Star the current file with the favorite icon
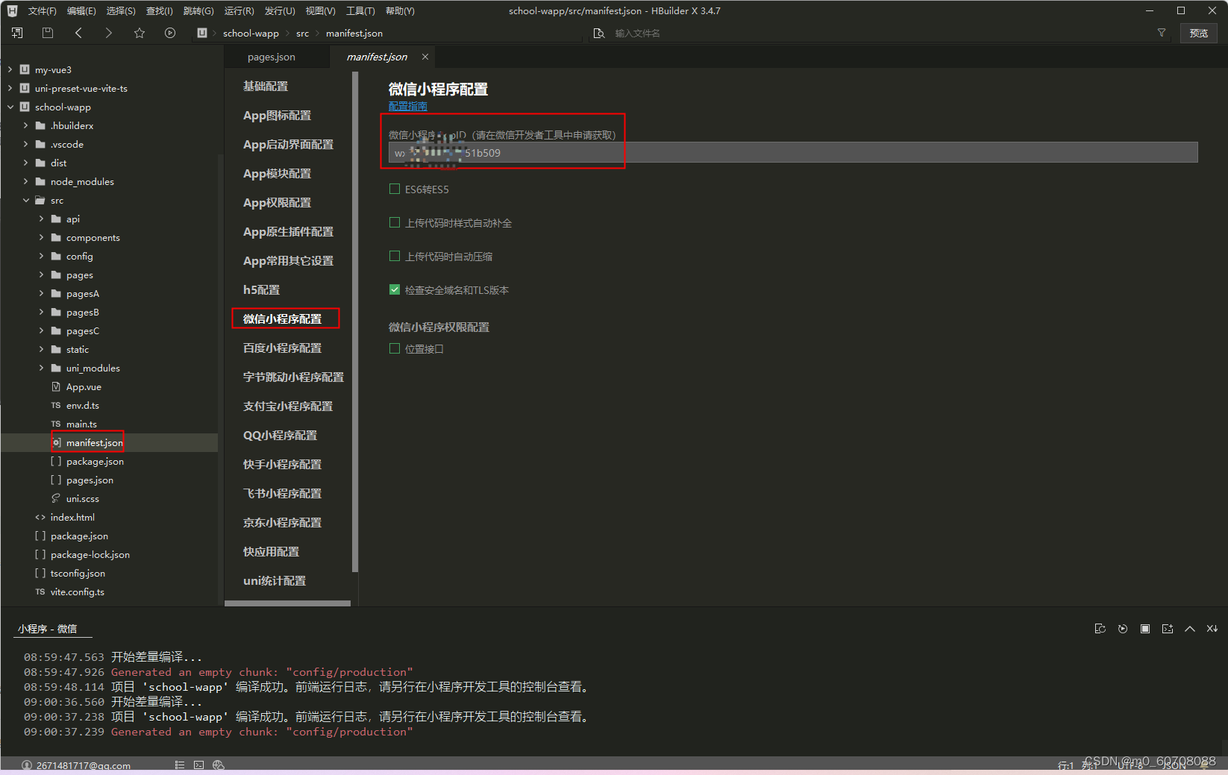This screenshot has width=1228, height=775. pos(140,33)
